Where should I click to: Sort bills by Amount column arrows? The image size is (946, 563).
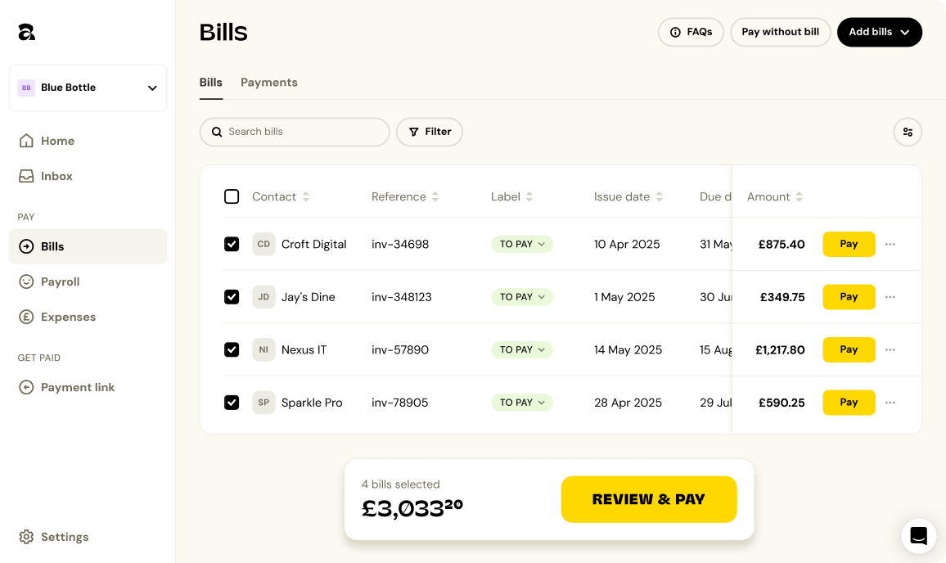point(799,197)
